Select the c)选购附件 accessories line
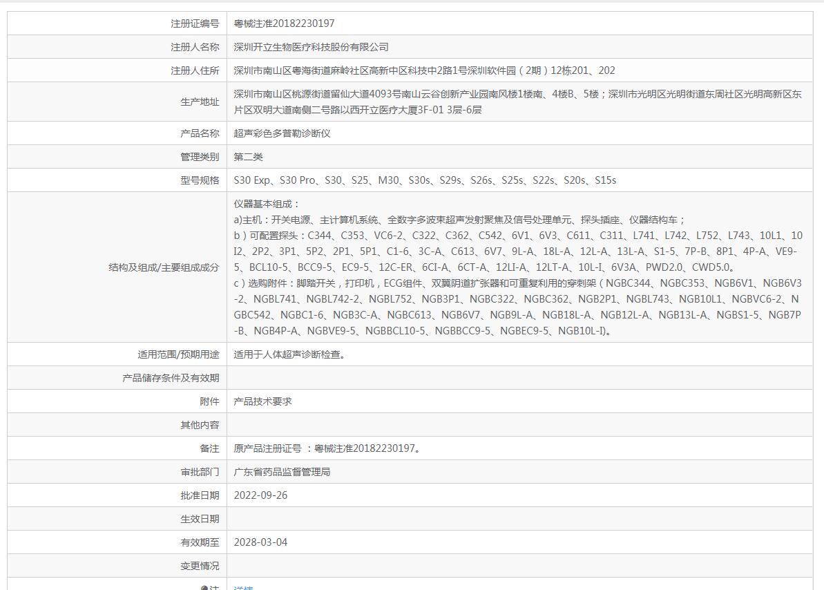The width and height of the screenshot is (824, 590). pyautogui.click(x=517, y=307)
